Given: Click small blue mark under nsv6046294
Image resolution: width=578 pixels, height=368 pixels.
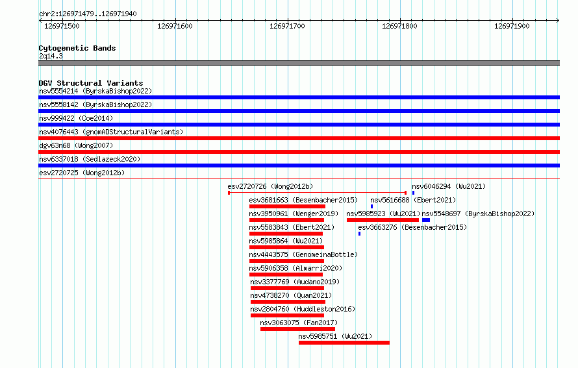Looking at the screenshot, I should click(x=413, y=193).
